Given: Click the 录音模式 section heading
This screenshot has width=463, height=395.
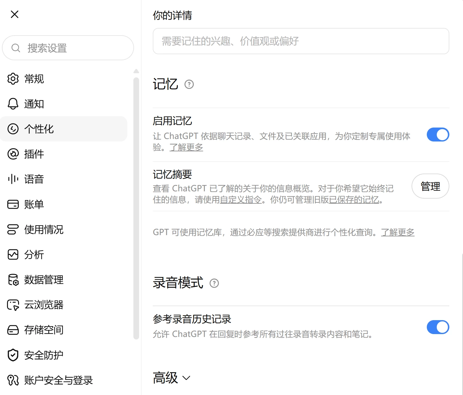Looking at the screenshot, I should click(x=178, y=283).
